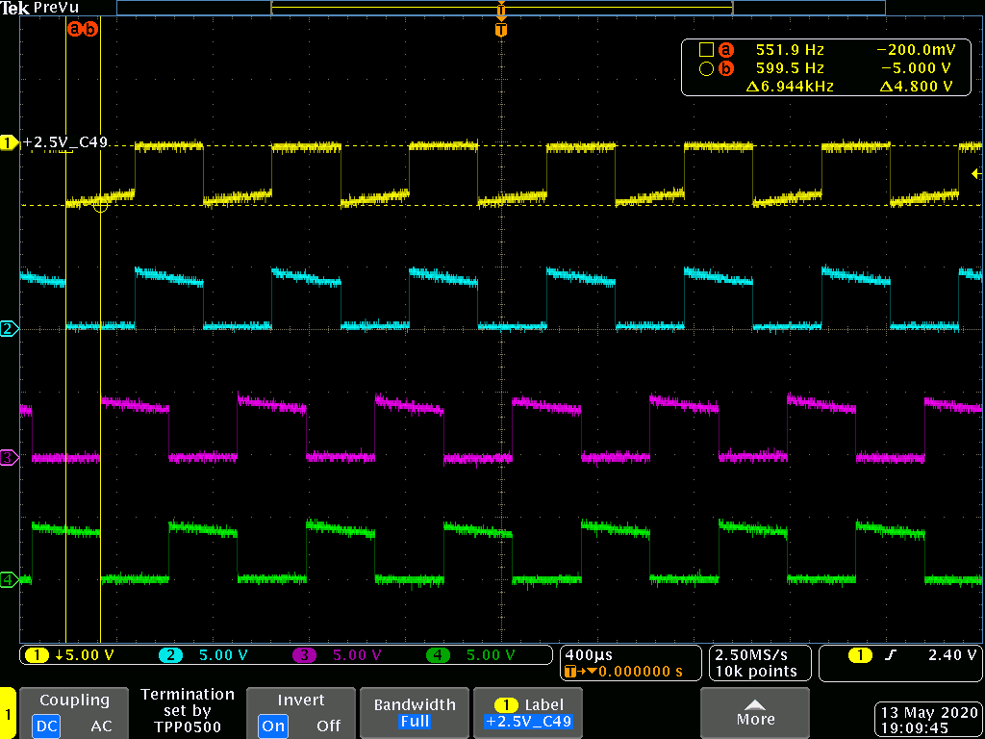
Task: Click channel 3 scale 5.00 V readout
Action: (x=356, y=655)
